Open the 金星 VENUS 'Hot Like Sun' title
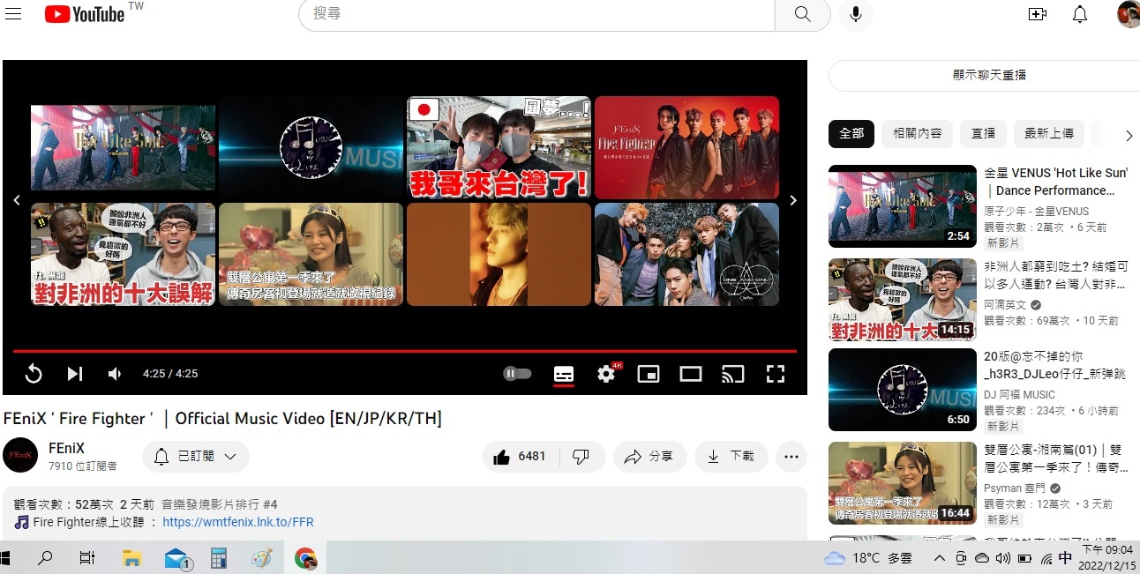This screenshot has width=1140, height=574. click(x=1056, y=182)
